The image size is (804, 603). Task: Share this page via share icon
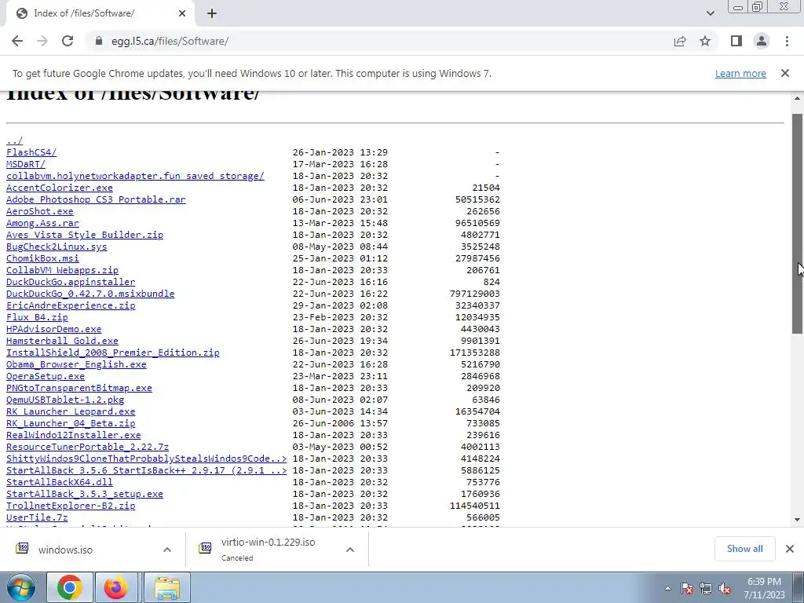click(x=680, y=41)
